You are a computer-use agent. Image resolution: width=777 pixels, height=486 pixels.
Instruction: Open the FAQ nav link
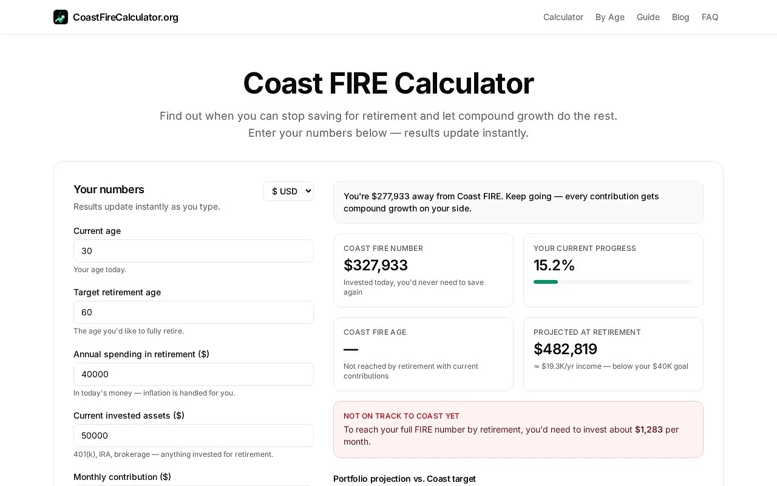coord(710,17)
